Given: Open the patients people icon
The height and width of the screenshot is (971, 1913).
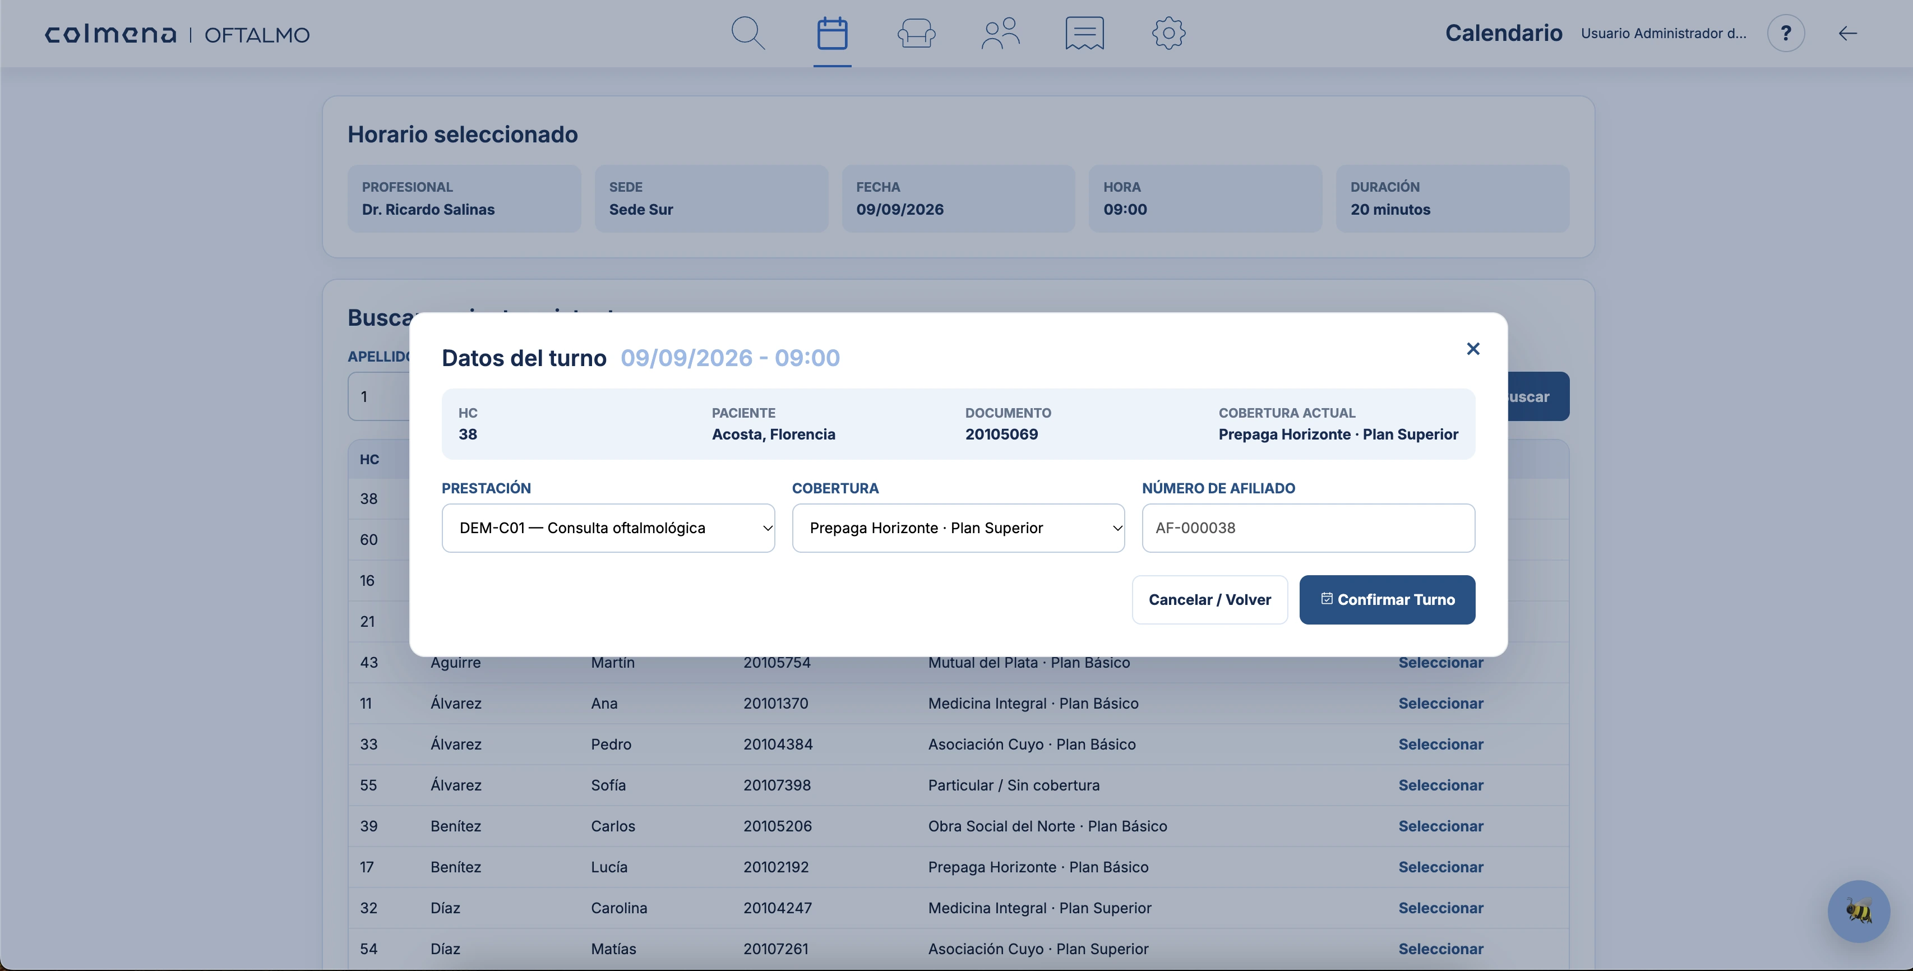Looking at the screenshot, I should point(1000,34).
